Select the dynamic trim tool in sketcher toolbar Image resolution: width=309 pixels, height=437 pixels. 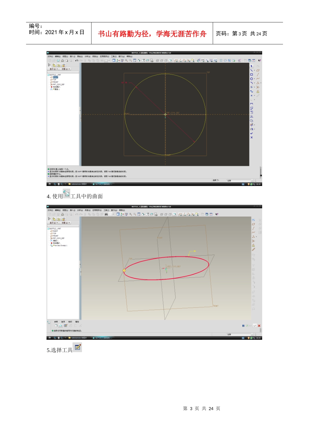[251, 125]
